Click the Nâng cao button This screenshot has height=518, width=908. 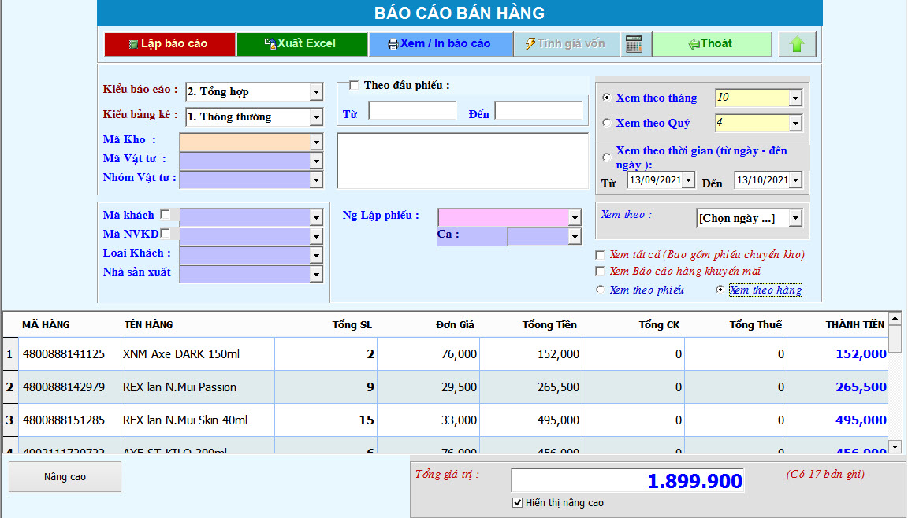(x=64, y=476)
